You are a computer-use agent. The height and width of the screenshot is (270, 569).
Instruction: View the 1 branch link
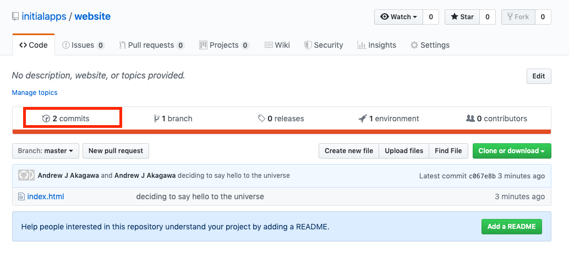[173, 119]
